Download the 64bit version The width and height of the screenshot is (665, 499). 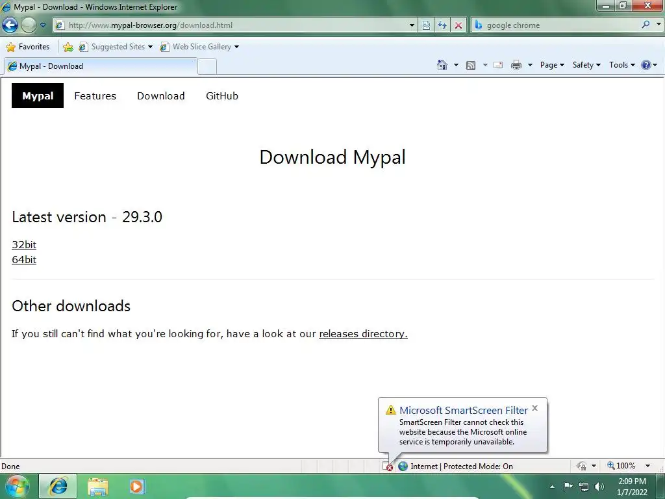(x=24, y=260)
